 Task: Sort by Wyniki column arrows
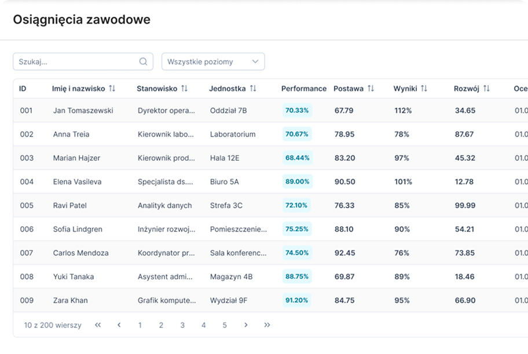coord(424,89)
